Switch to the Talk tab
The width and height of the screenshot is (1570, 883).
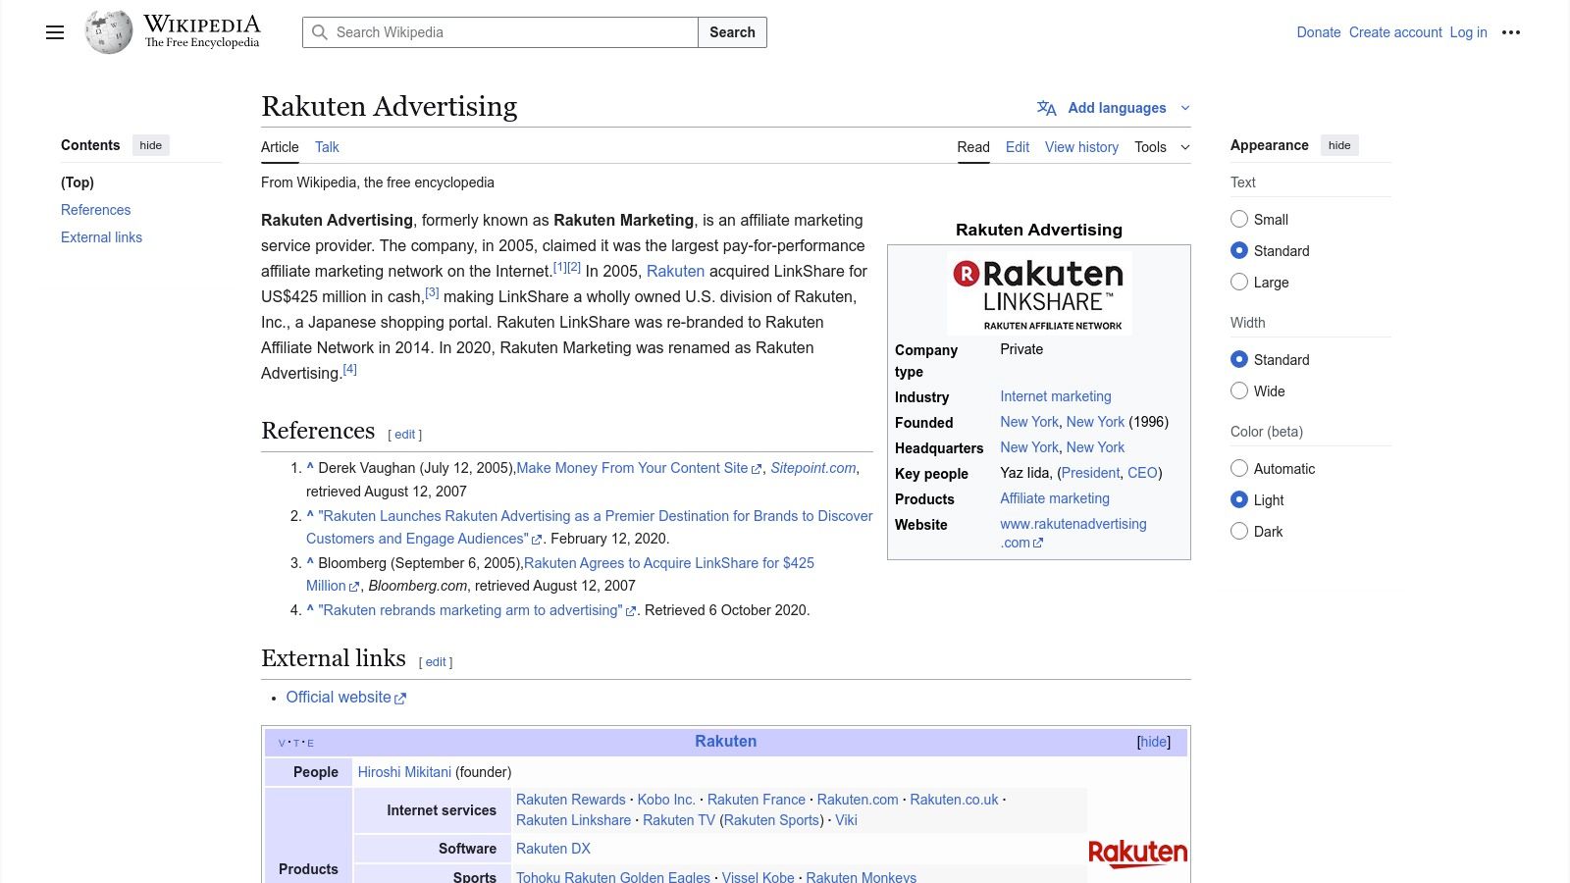327,147
